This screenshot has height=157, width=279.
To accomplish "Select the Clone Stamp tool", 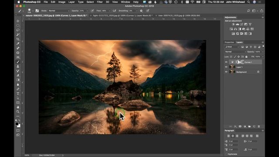I will [18, 66].
